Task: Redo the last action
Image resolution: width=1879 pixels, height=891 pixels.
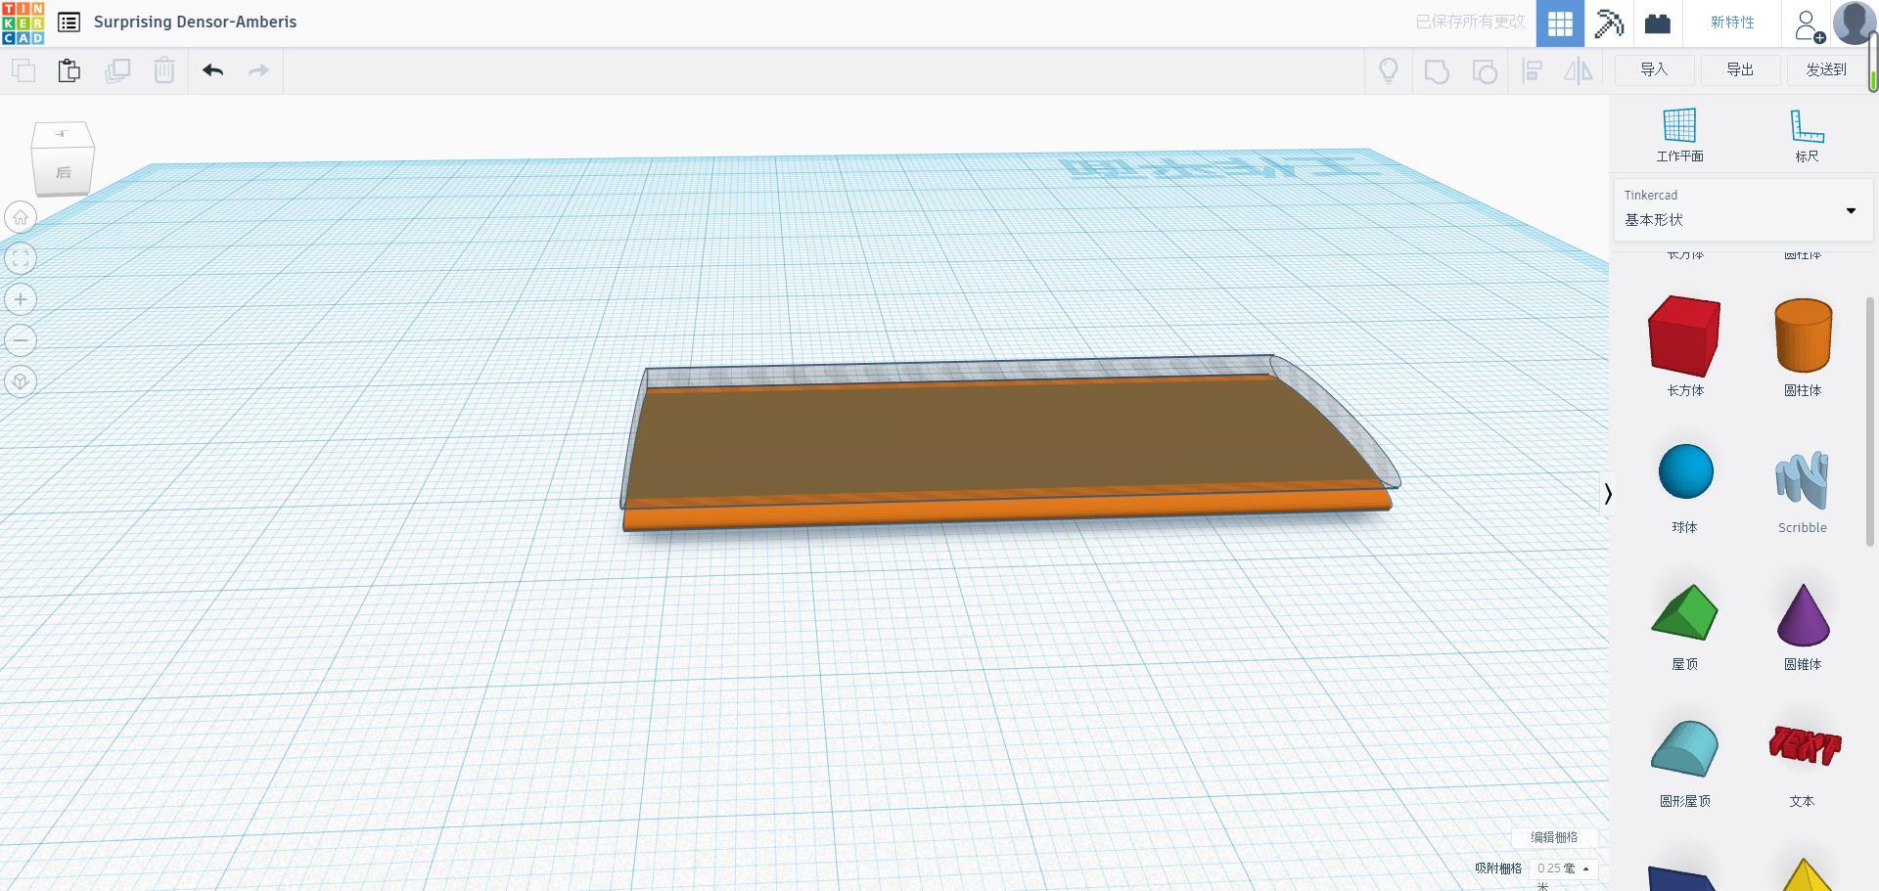Action: pos(258,70)
